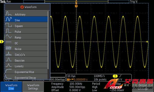Screen dimensions: 154x92
Task: Choose the Square wave icon
Action: pyautogui.click(x=8, y=25)
